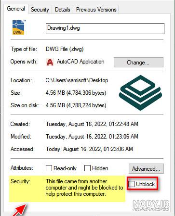Click the Drawing1.dwg file name field

coord(105,28)
